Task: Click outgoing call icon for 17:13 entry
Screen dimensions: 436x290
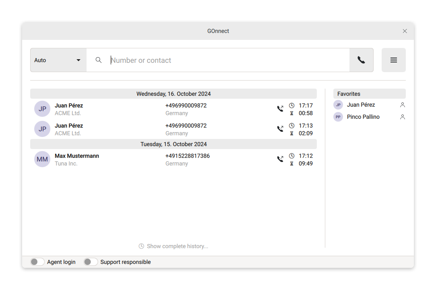Action: [x=280, y=129]
